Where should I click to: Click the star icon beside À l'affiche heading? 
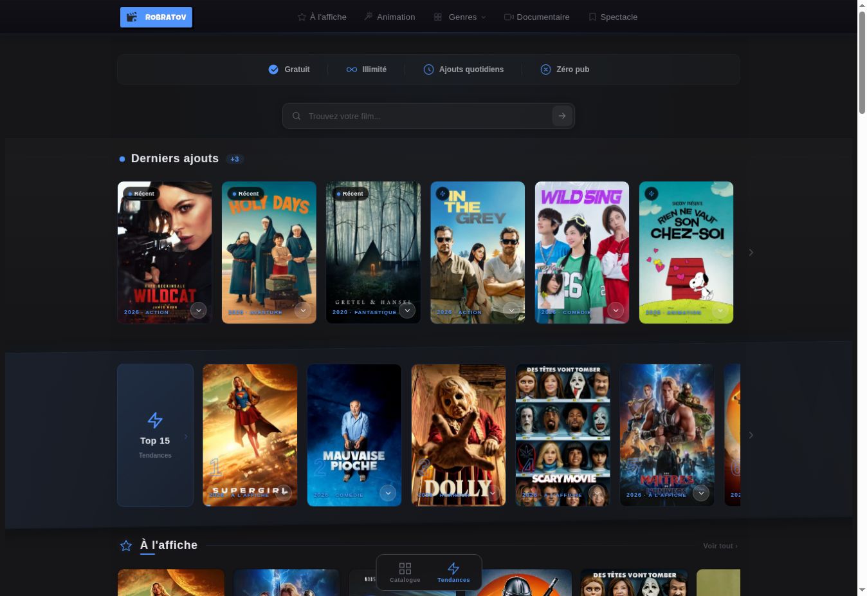126,546
